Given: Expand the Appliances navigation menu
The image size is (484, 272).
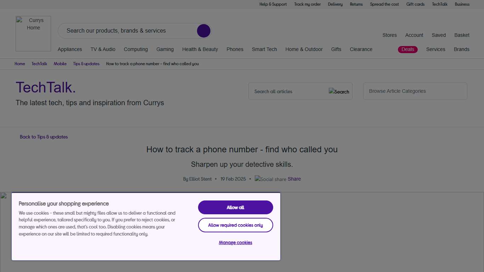Looking at the screenshot, I should [70, 49].
